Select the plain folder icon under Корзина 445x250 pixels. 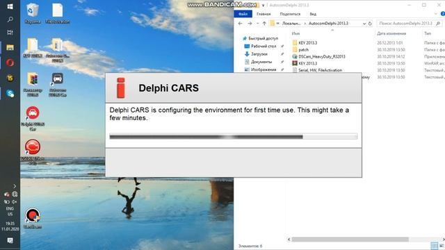tap(33, 48)
